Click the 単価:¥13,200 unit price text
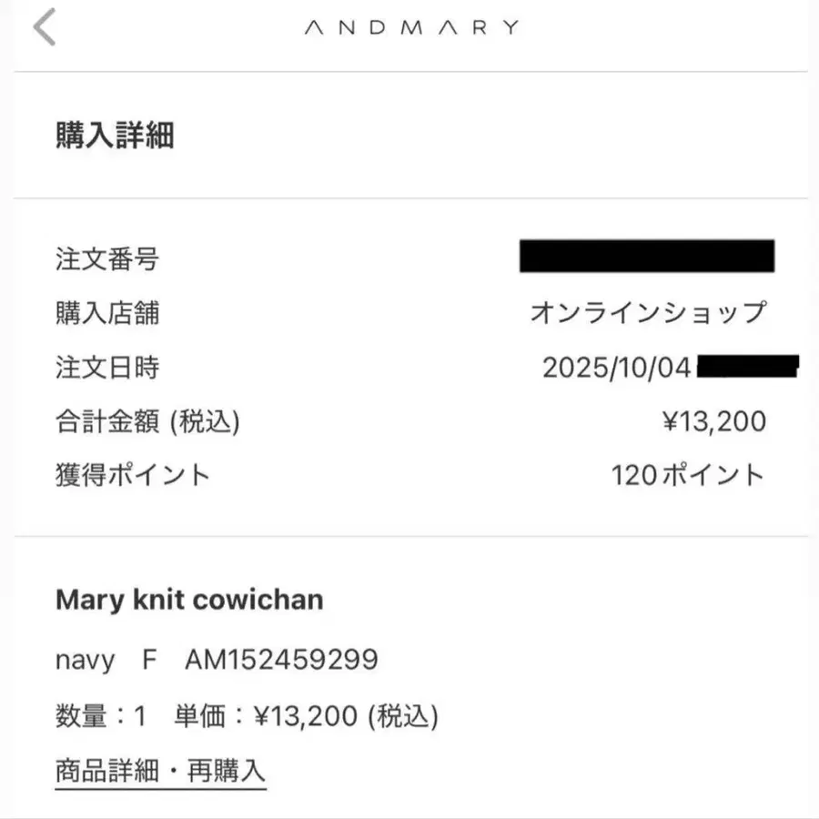Screen dimensions: 819x819 (x=306, y=717)
